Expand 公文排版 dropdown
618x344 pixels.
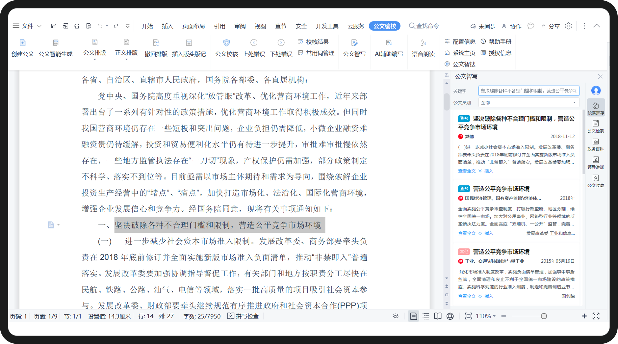point(95,60)
